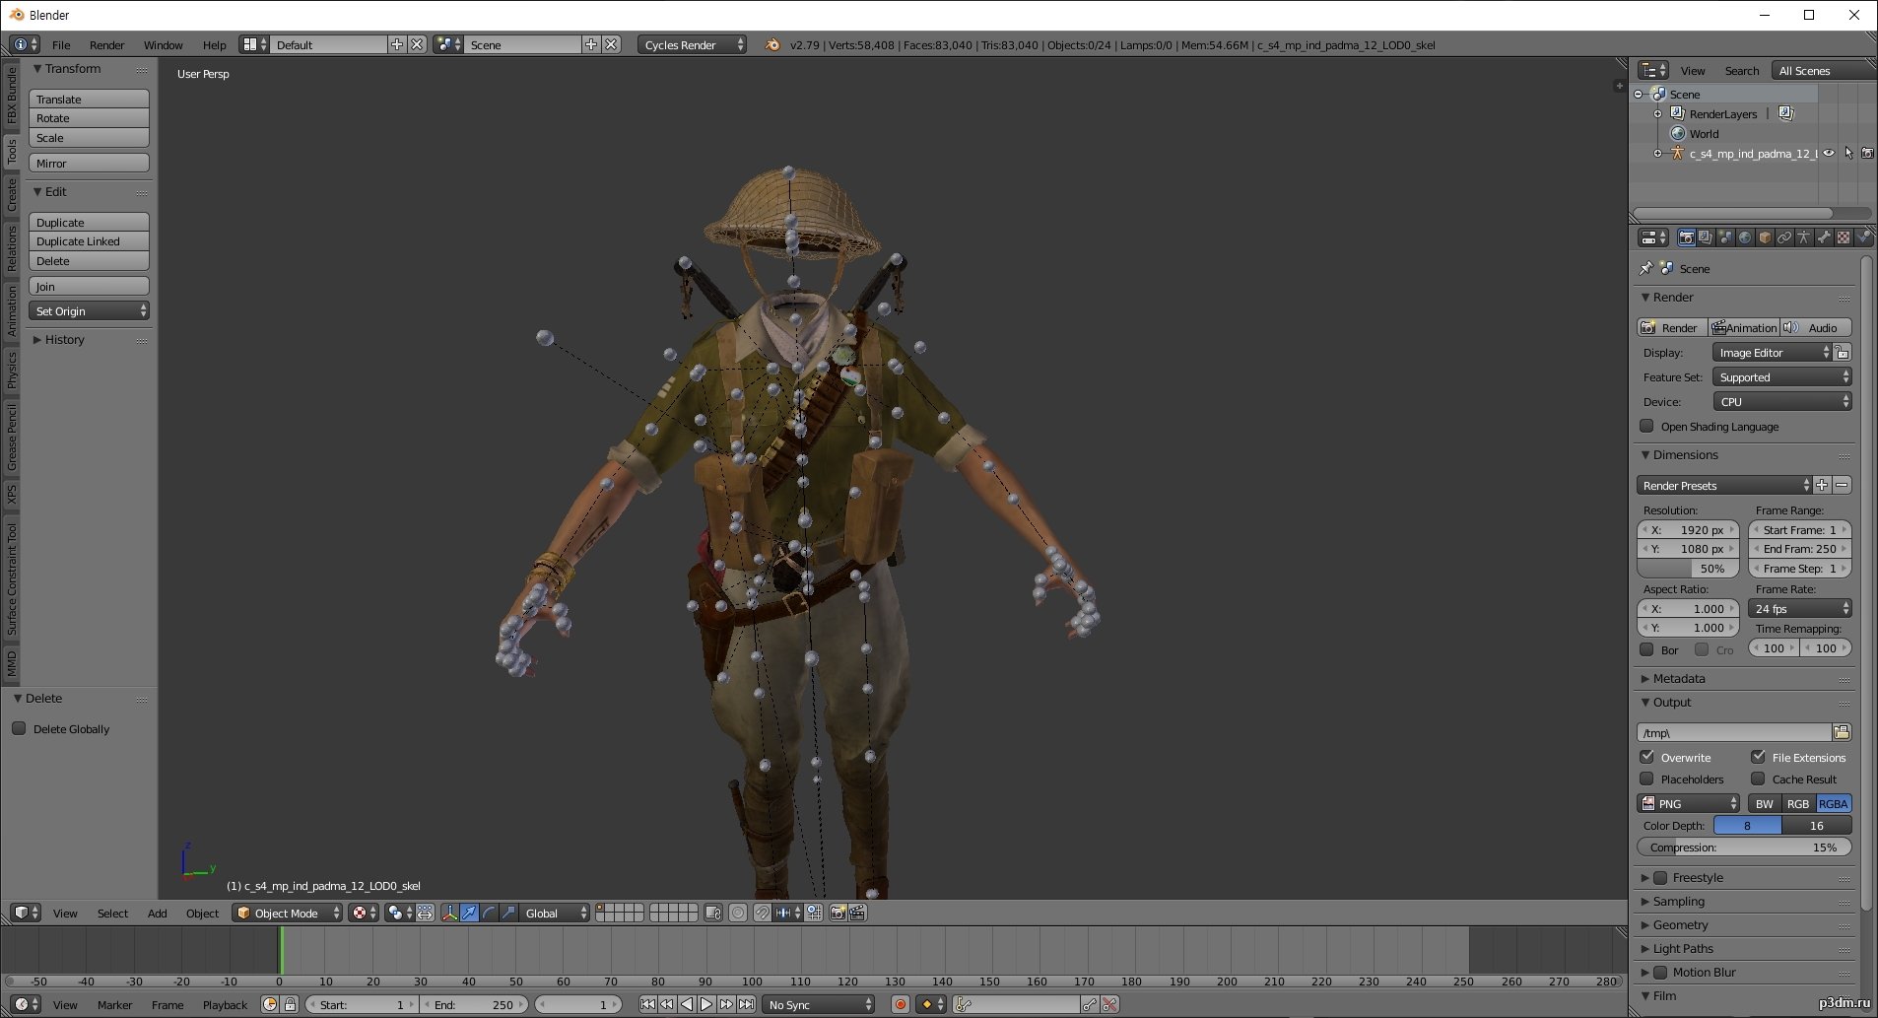
Task: Open the Object properties tab cube icon
Action: tap(1765, 238)
